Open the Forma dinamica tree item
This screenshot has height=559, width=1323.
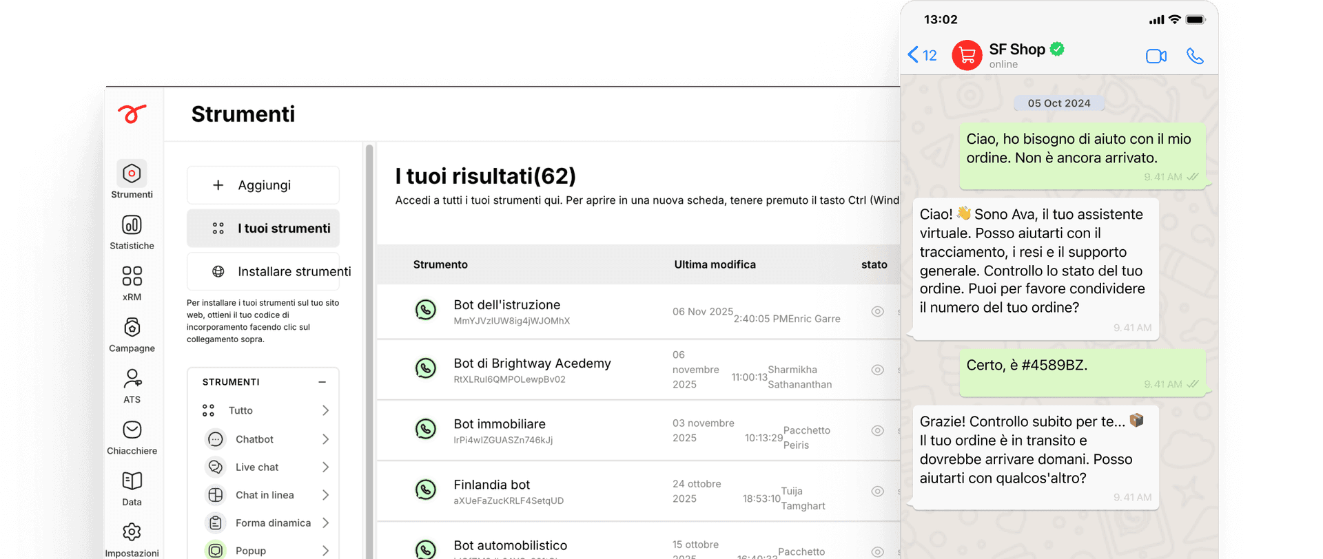pyautogui.click(x=273, y=523)
